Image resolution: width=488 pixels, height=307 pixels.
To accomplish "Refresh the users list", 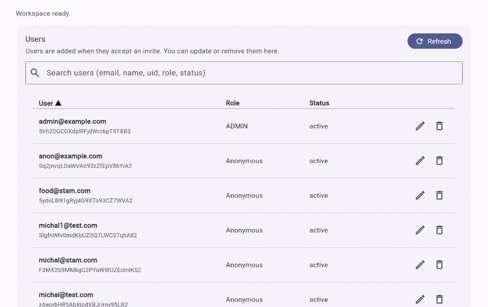I will (435, 41).
